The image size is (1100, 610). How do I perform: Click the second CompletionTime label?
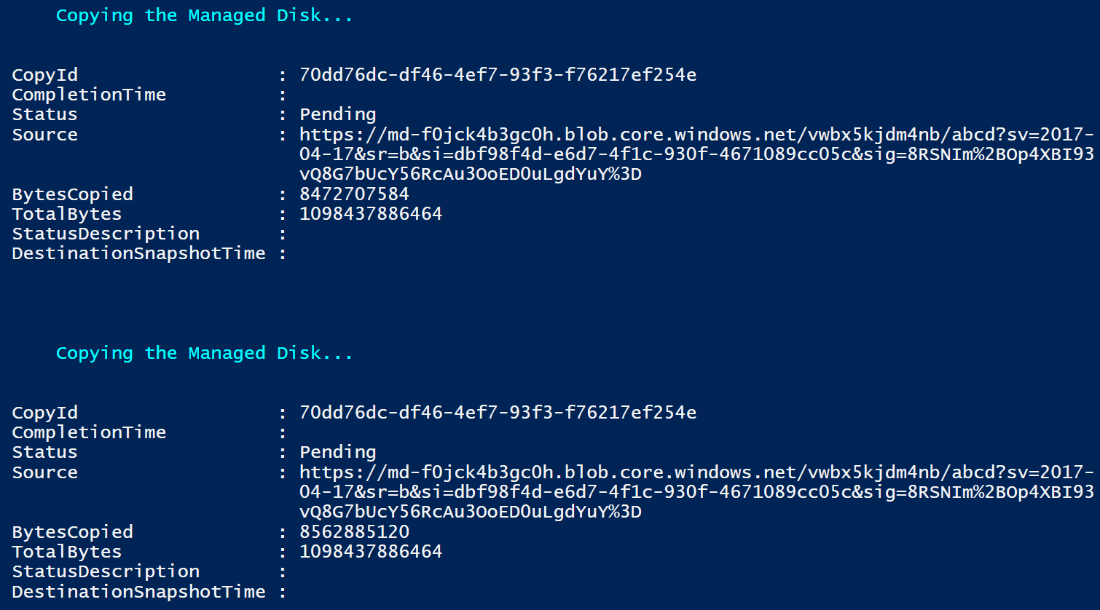(x=89, y=432)
